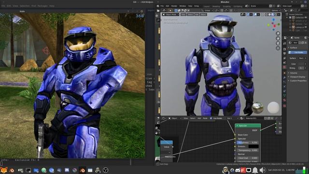The height and width of the screenshot is (174, 309).
Task: Open the Render menu in Blender
Action: (174, 6)
